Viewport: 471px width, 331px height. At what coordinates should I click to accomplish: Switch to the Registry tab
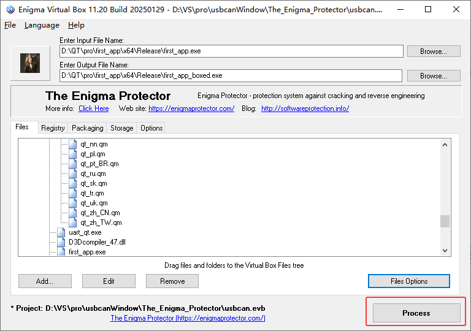coord(53,128)
